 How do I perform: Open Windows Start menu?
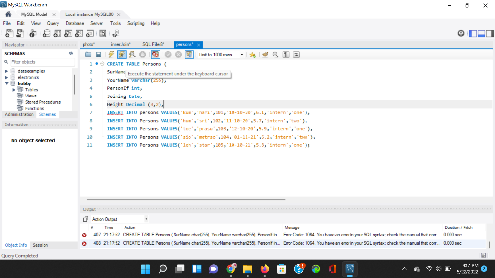point(146,269)
